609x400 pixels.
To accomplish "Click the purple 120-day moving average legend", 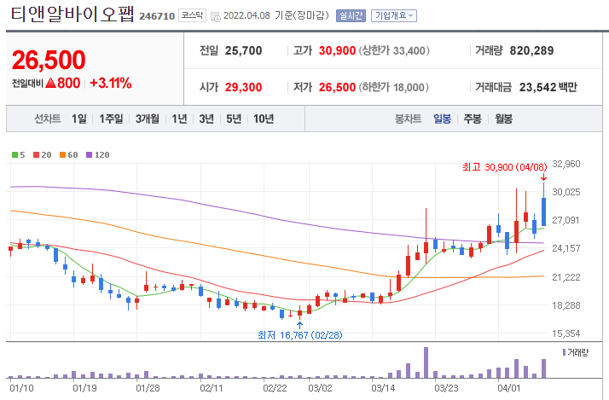I will (98, 155).
